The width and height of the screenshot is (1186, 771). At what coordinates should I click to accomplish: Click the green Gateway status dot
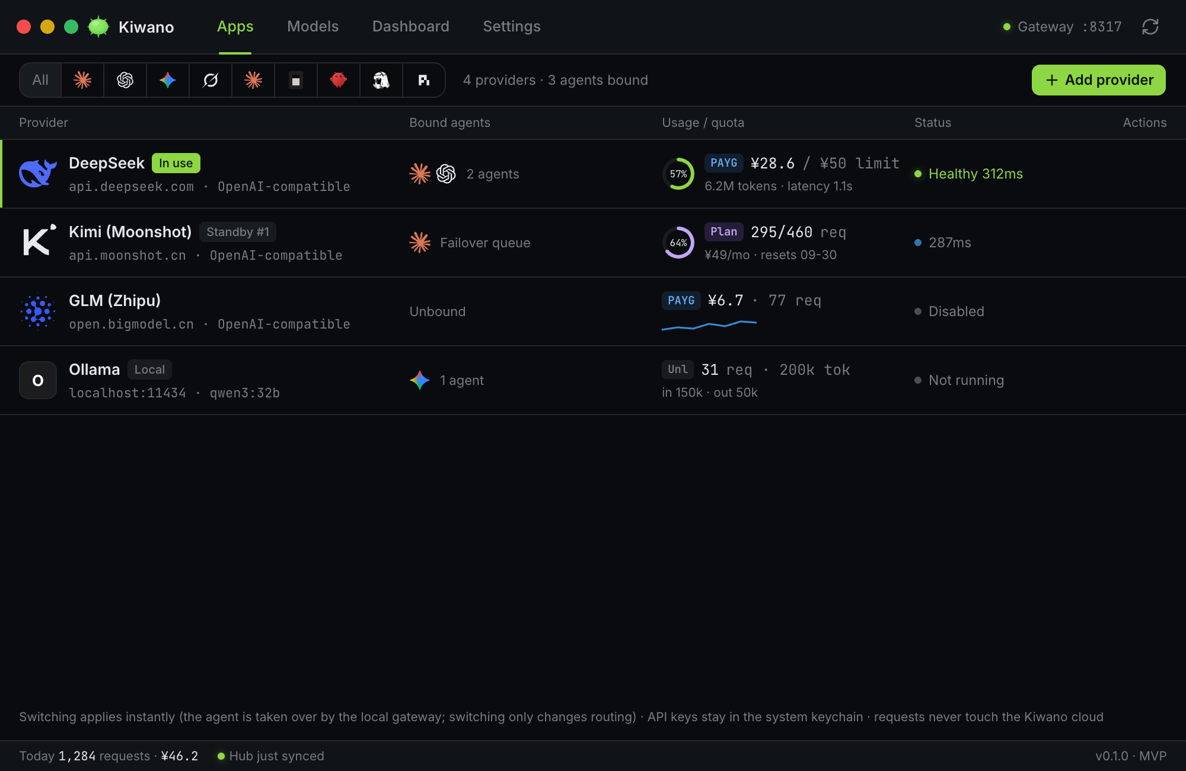point(1006,27)
